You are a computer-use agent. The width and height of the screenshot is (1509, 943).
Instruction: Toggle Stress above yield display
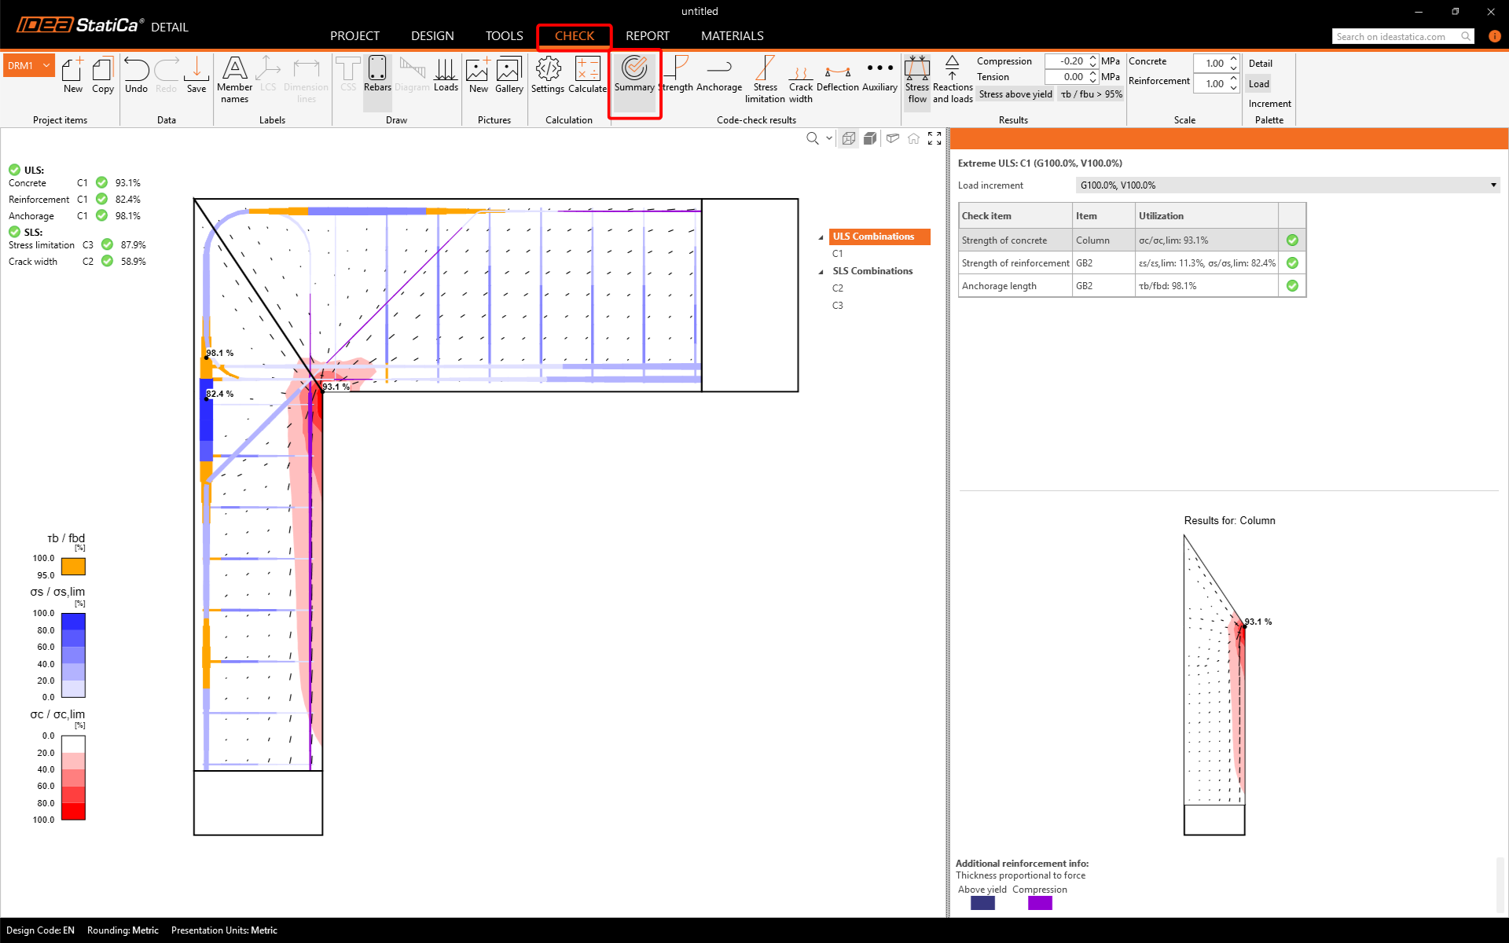(x=1015, y=94)
